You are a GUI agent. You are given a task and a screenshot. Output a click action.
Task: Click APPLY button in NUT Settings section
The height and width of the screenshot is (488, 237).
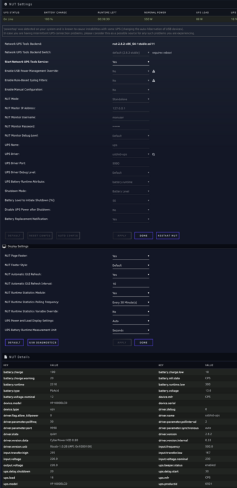tap(122, 236)
